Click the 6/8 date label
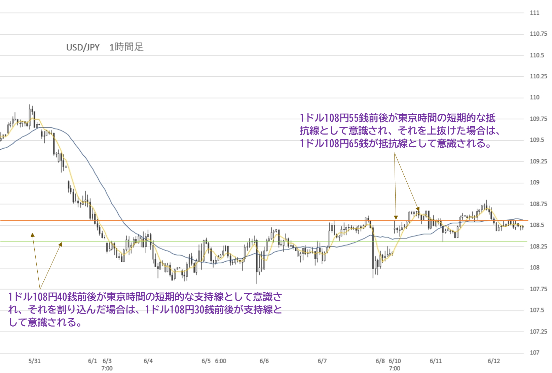This screenshot has height=373, width=552. pyautogui.click(x=380, y=361)
